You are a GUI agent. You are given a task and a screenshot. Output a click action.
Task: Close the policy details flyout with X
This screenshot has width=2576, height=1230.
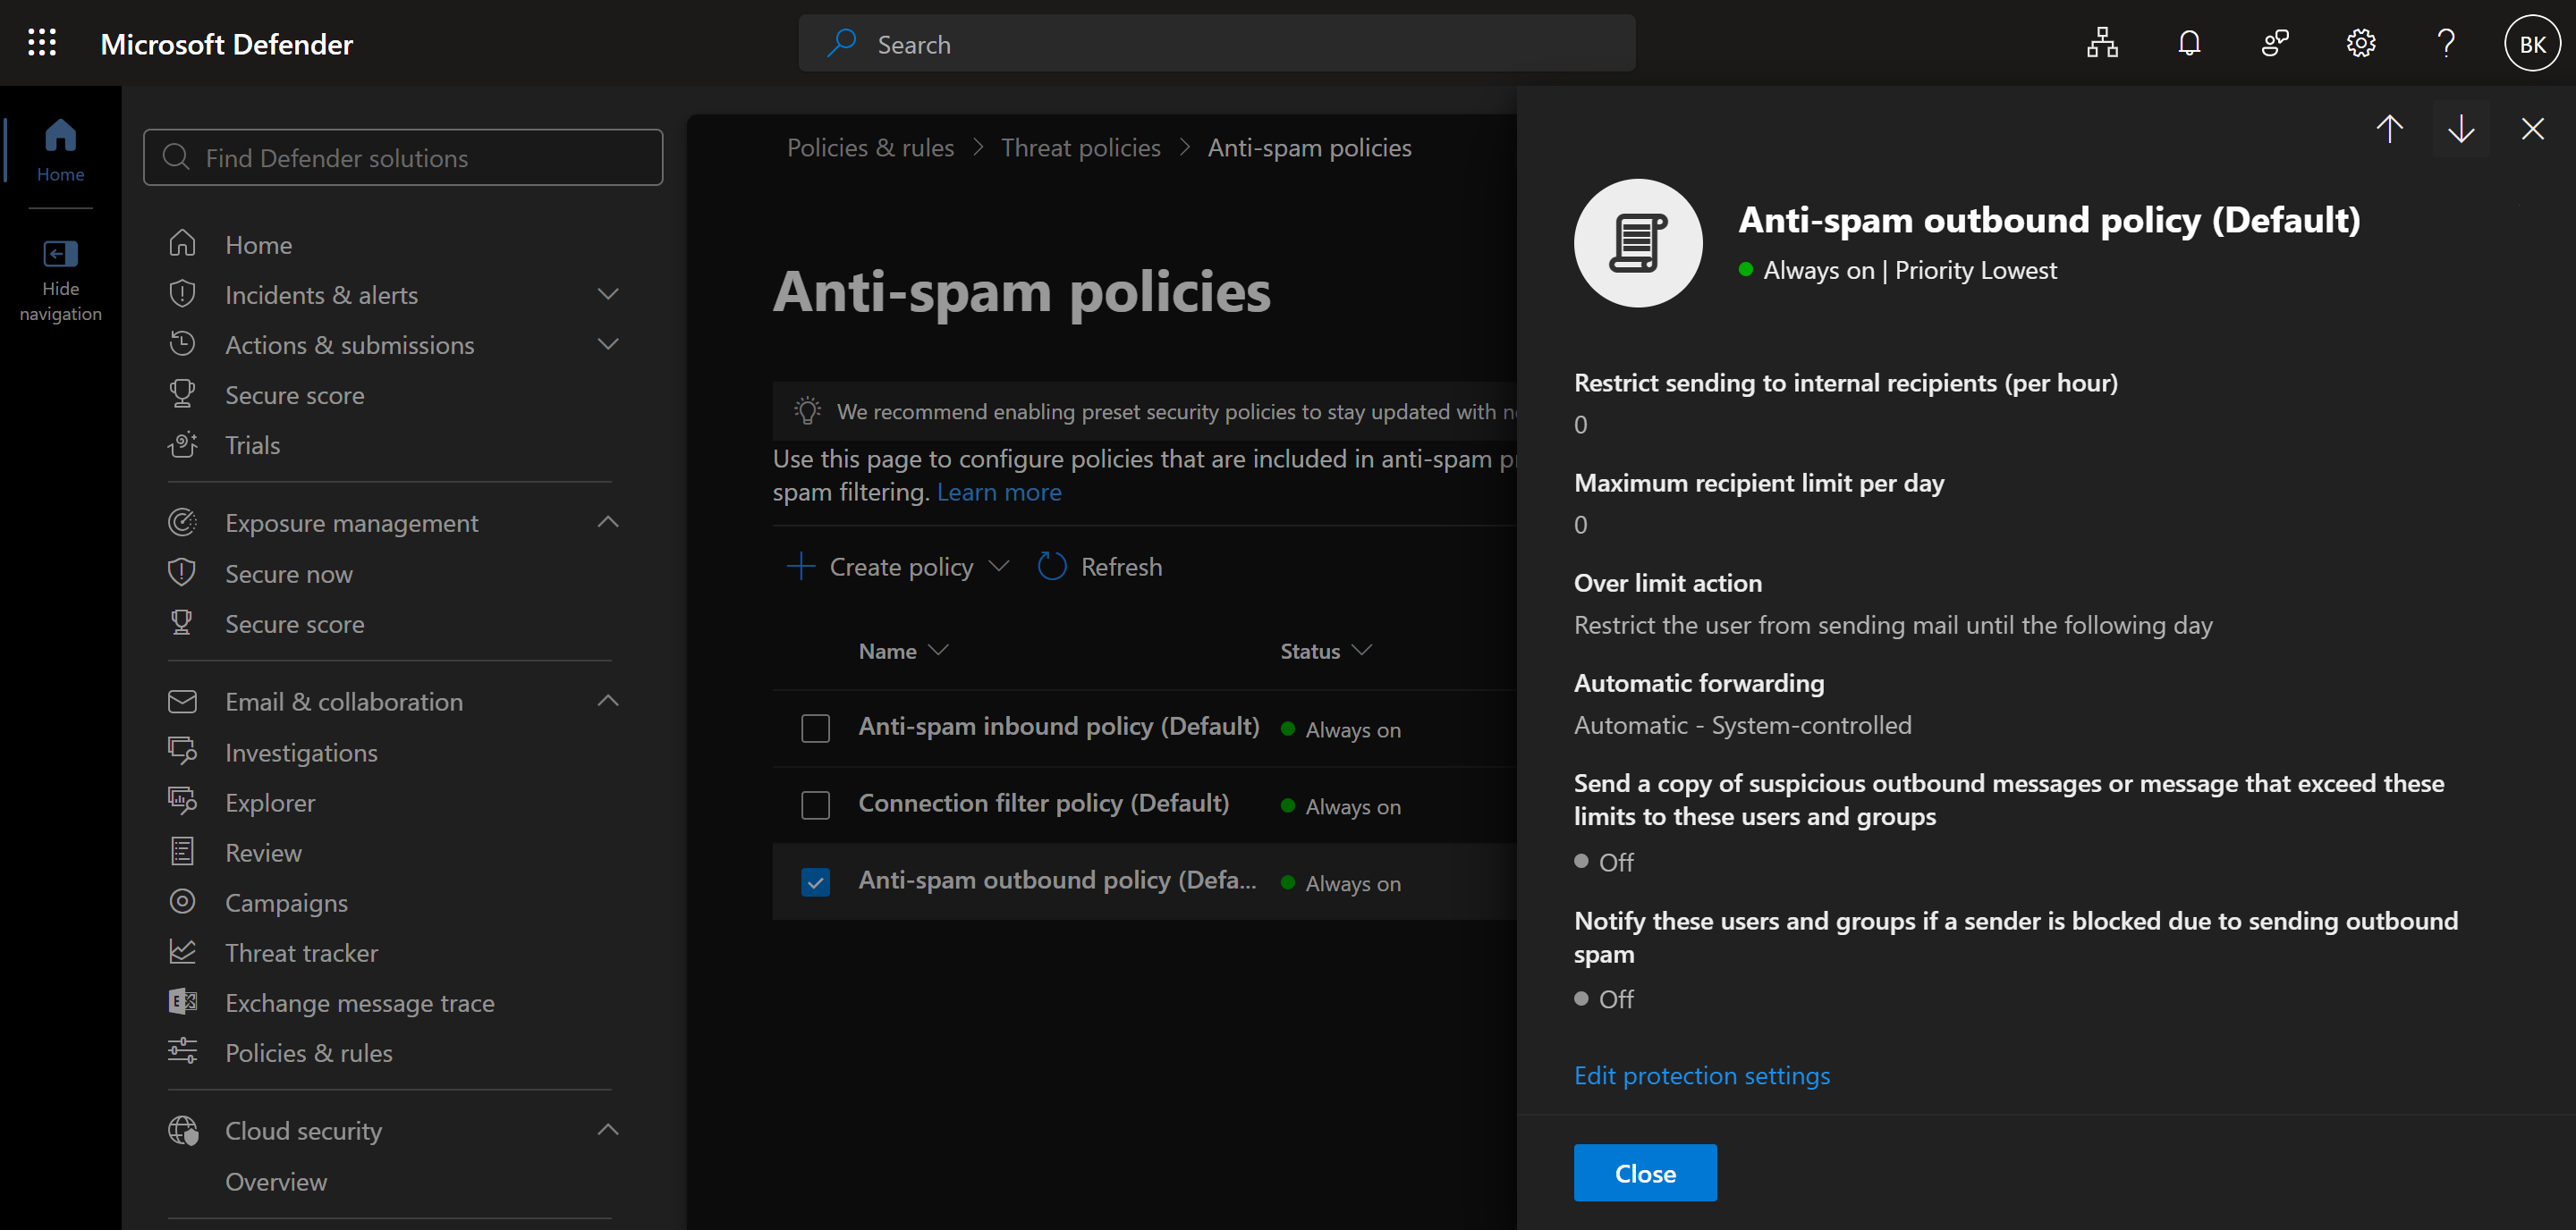click(x=2532, y=128)
